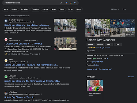Select the Maps filter chip
This screenshot has height=103, width=137.
[6, 9]
